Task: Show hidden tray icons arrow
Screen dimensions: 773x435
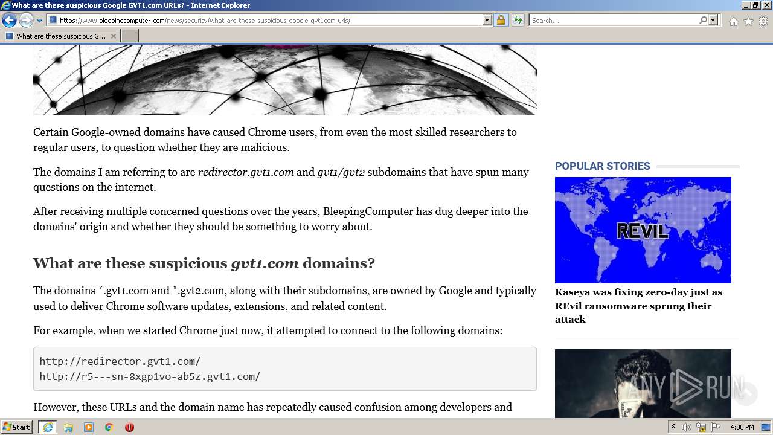Action: click(x=674, y=427)
